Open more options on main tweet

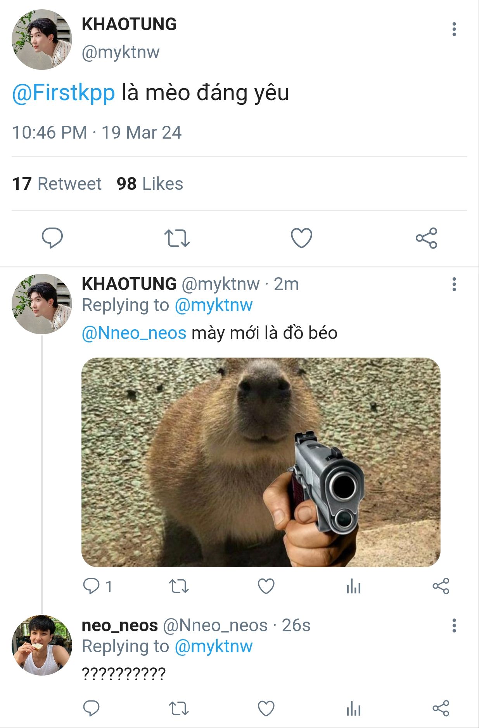pos(454,29)
